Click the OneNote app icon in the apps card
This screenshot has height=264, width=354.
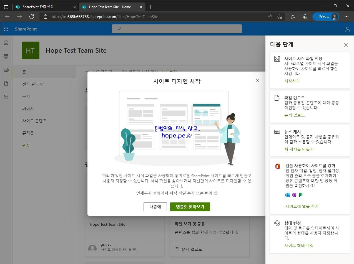294,195
